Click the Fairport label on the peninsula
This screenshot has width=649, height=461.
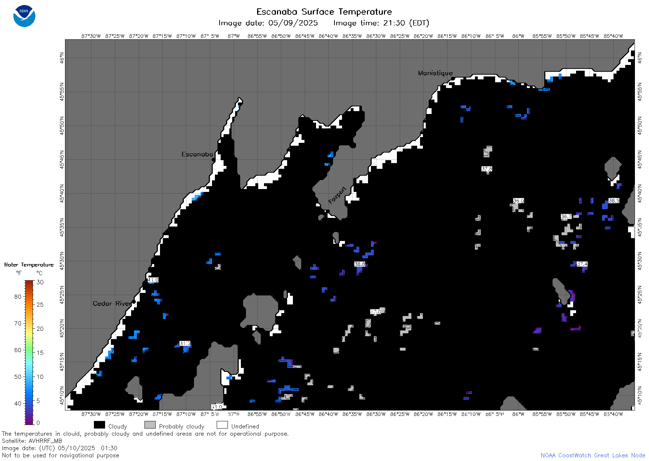click(x=337, y=195)
